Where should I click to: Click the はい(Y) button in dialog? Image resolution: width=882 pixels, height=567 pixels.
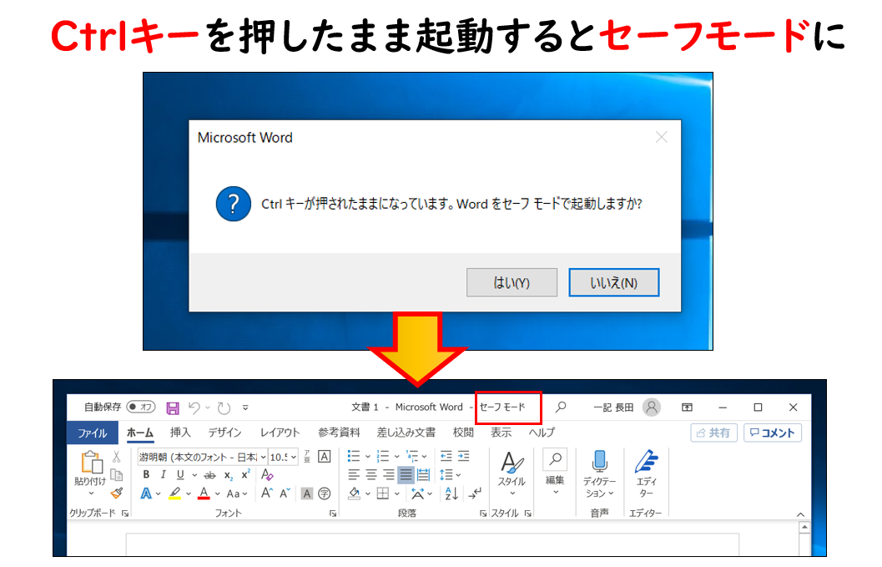point(512,283)
